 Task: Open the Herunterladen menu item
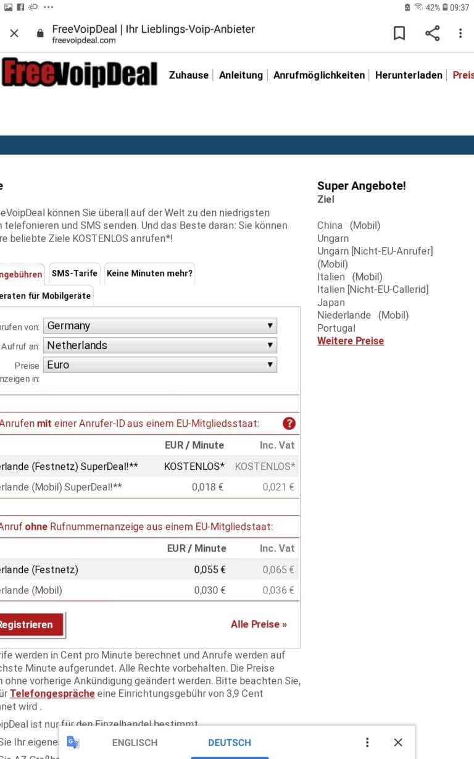409,75
